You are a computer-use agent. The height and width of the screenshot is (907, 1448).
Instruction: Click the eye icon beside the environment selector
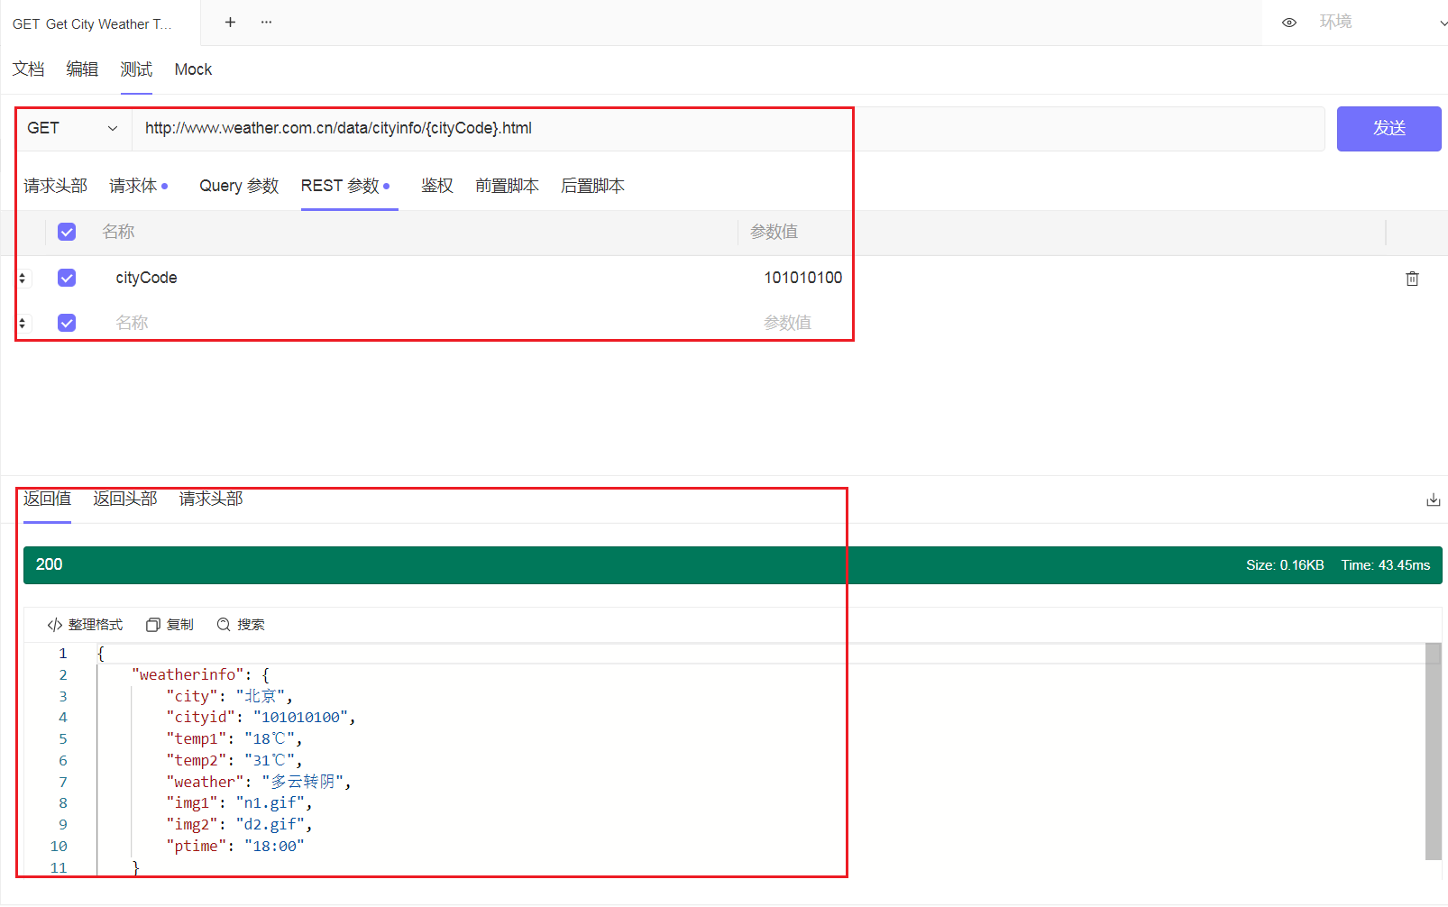(x=1289, y=23)
